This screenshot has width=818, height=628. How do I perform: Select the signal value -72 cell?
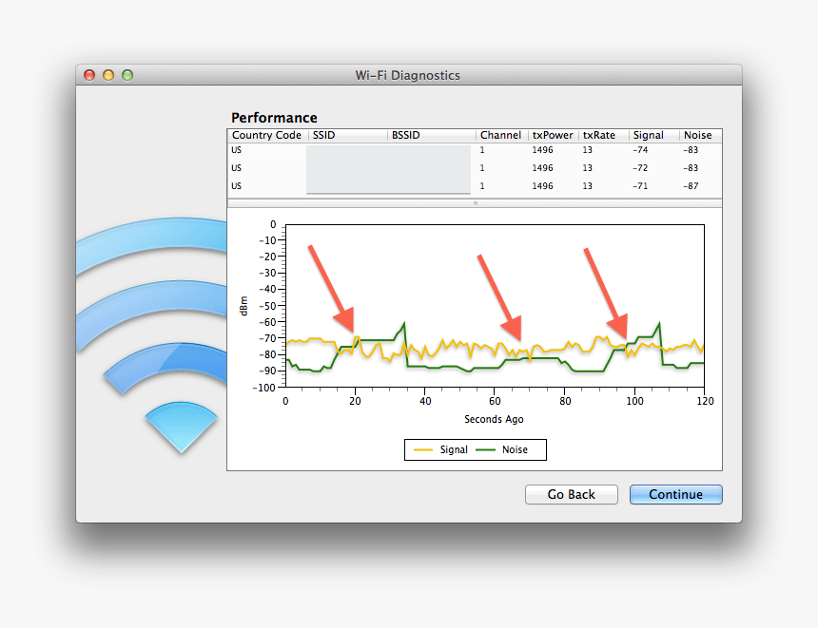click(640, 168)
